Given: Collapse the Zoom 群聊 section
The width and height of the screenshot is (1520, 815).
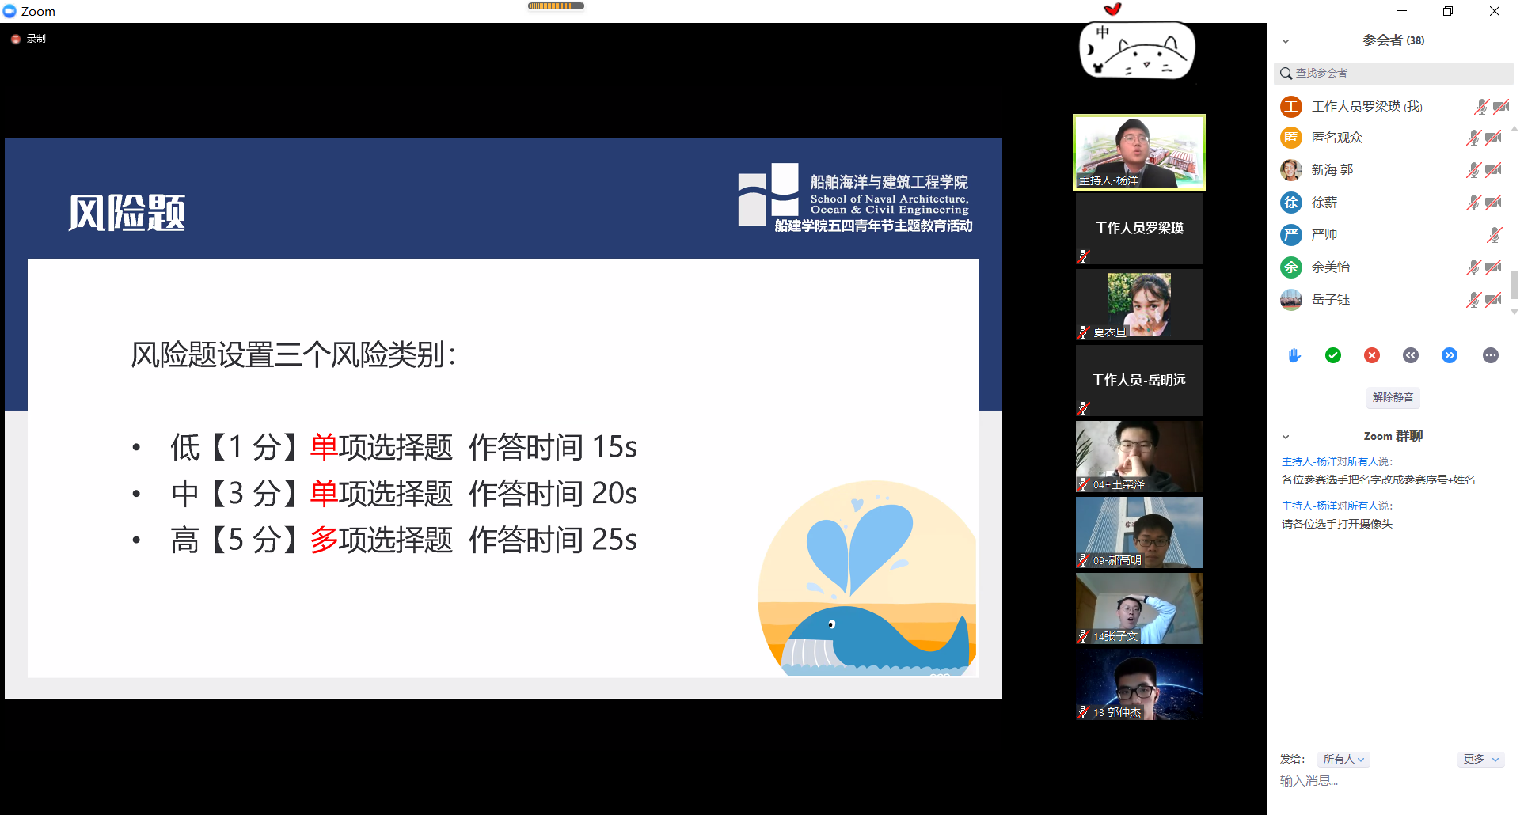Looking at the screenshot, I should pyautogui.click(x=1285, y=436).
